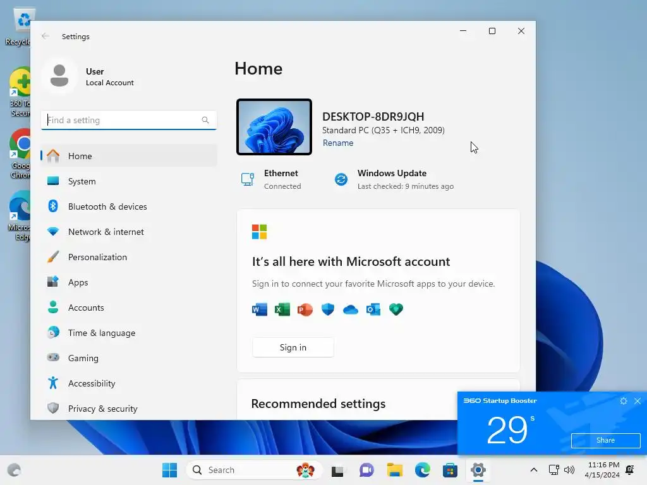Screen dimensions: 647x485
Task: Open the Windows Update status tile
Action: coord(394,179)
